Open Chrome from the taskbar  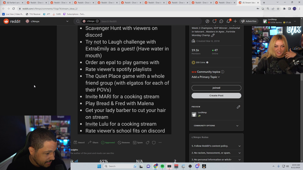tap(155, 166)
